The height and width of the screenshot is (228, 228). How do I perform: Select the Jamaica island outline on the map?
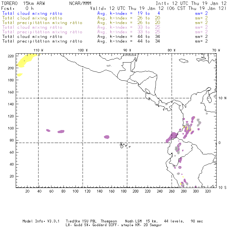pos(184,60)
